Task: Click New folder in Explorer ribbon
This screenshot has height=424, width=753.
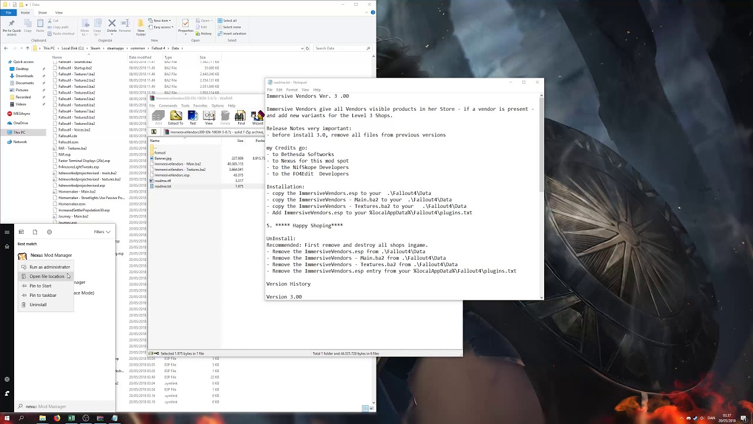Action: coord(141,28)
